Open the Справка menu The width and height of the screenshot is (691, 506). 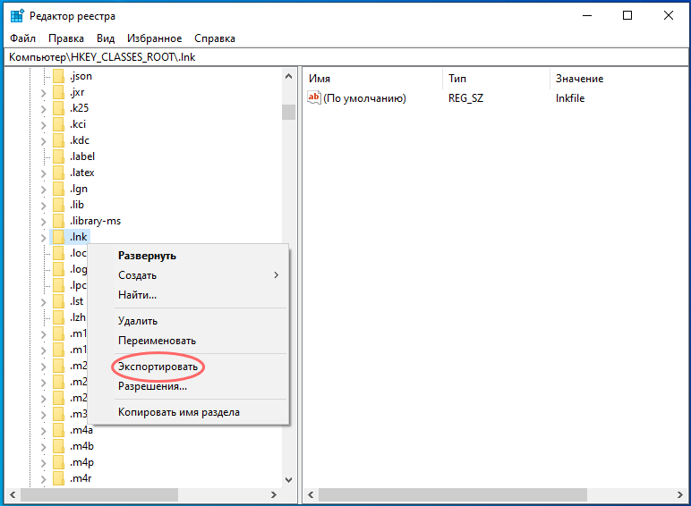[215, 38]
